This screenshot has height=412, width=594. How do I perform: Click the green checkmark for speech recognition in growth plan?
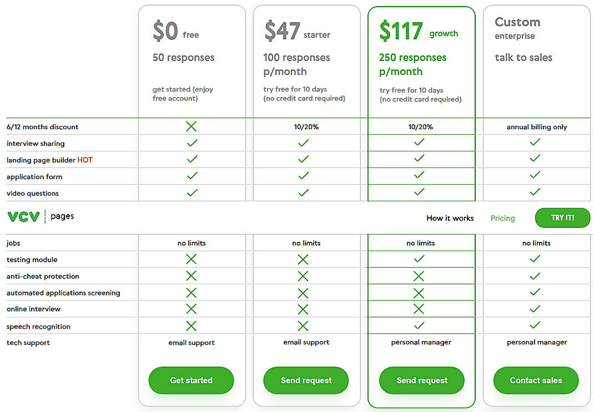click(x=421, y=326)
